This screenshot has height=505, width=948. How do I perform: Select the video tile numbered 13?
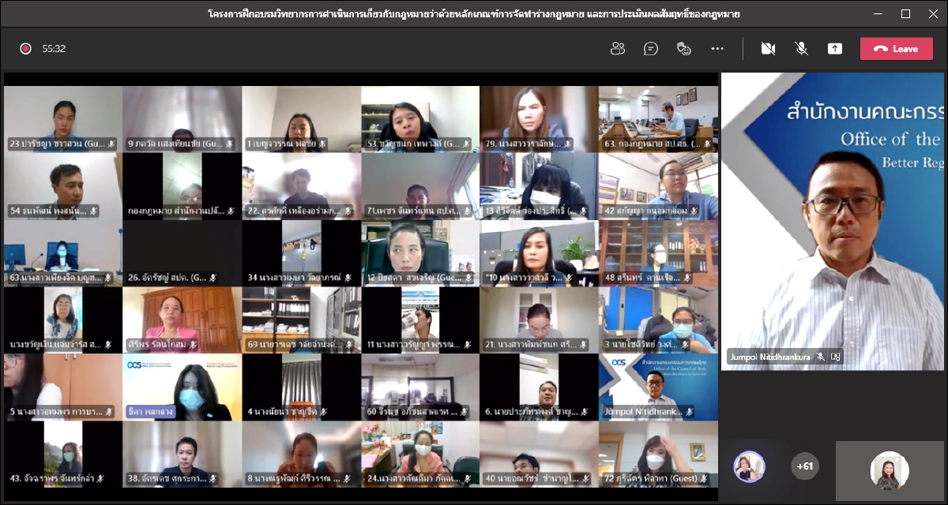click(x=540, y=185)
